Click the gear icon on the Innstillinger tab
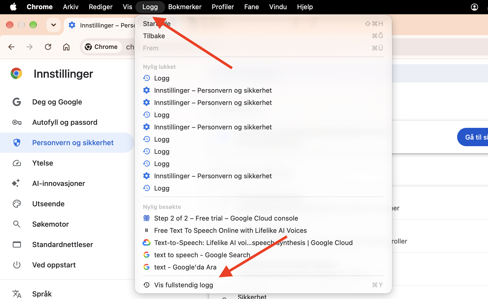The width and height of the screenshot is (488, 299). (72, 25)
